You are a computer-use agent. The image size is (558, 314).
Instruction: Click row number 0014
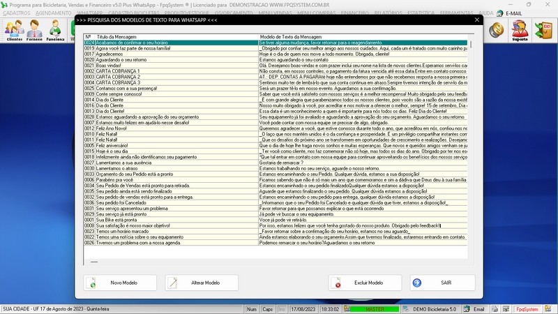89,100
